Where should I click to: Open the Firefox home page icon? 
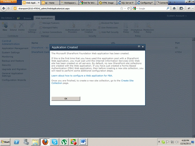click(x=174, y=8)
